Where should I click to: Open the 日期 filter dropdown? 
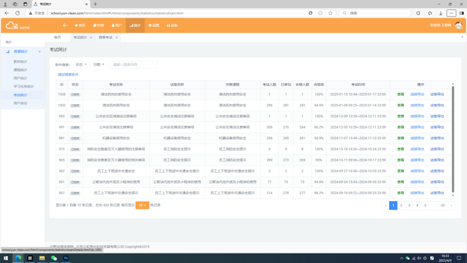(x=99, y=64)
